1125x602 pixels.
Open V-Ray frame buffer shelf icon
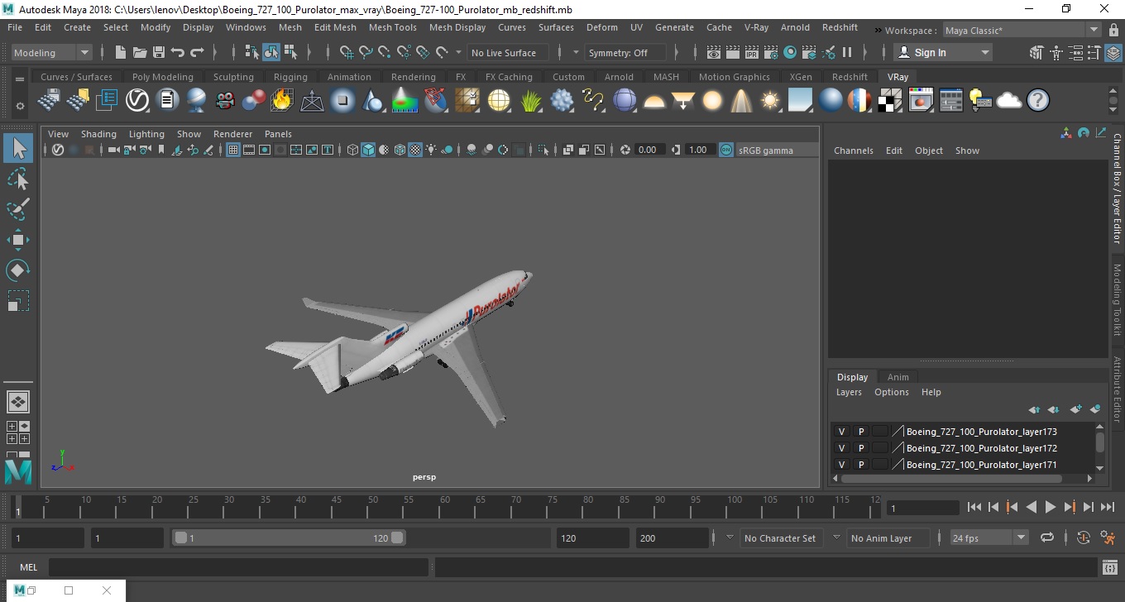(x=921, y=101)
